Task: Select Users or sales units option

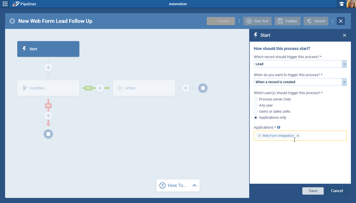Action: tap(255, 111)
